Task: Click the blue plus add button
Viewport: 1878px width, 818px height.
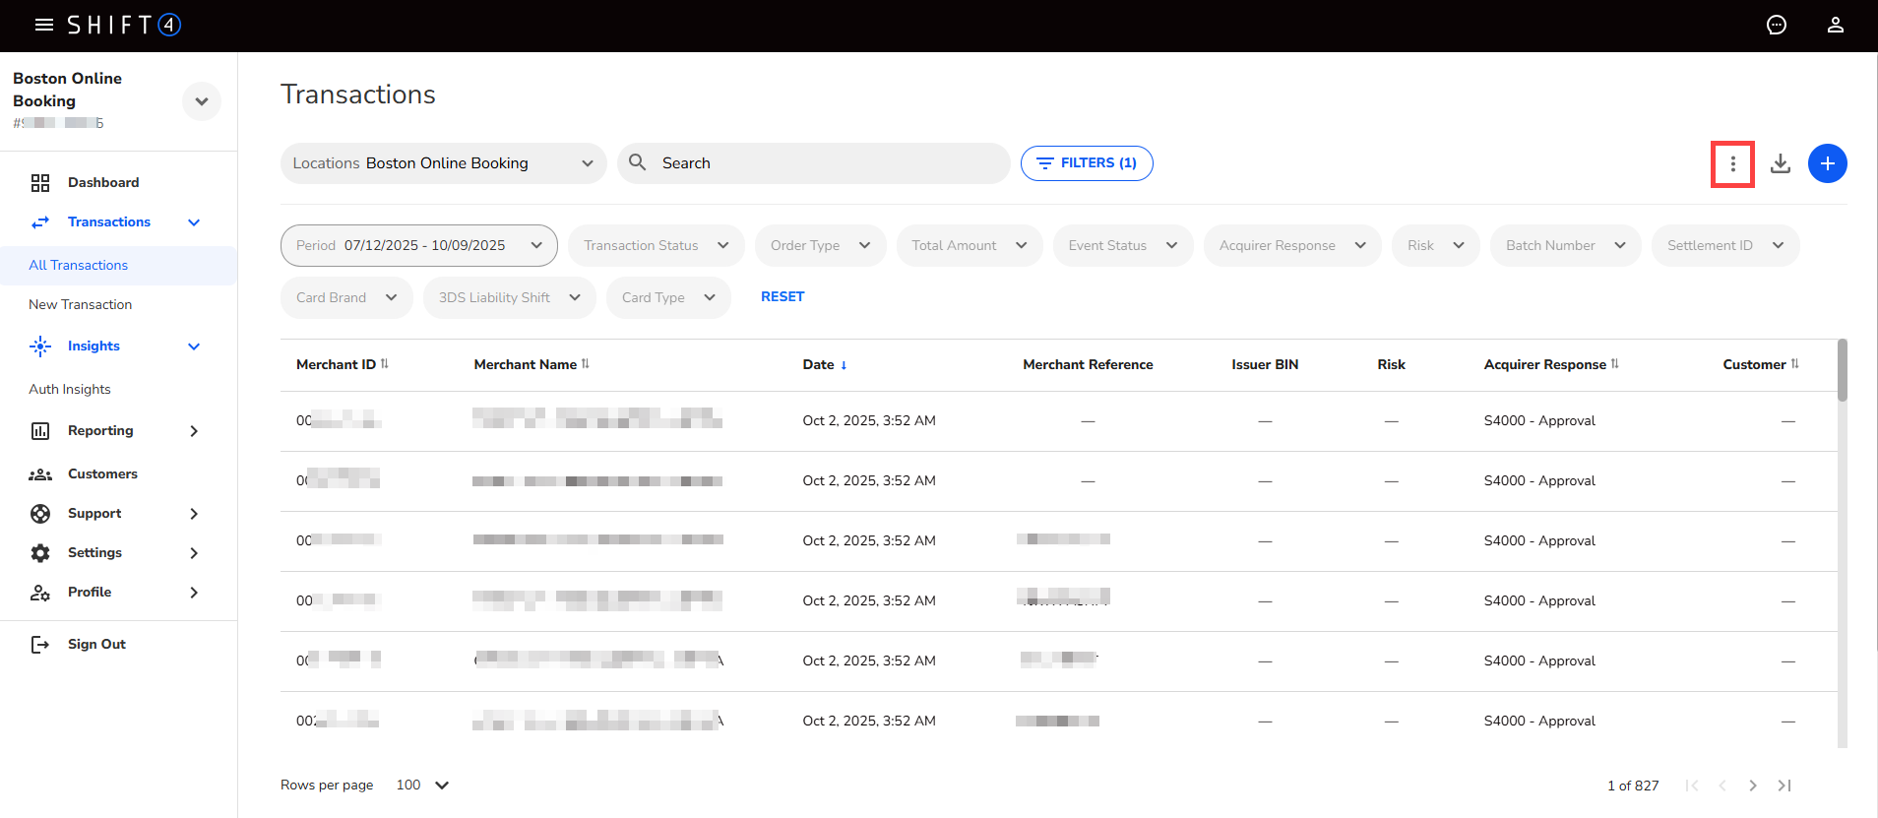Action: [x=1827, y=163]
